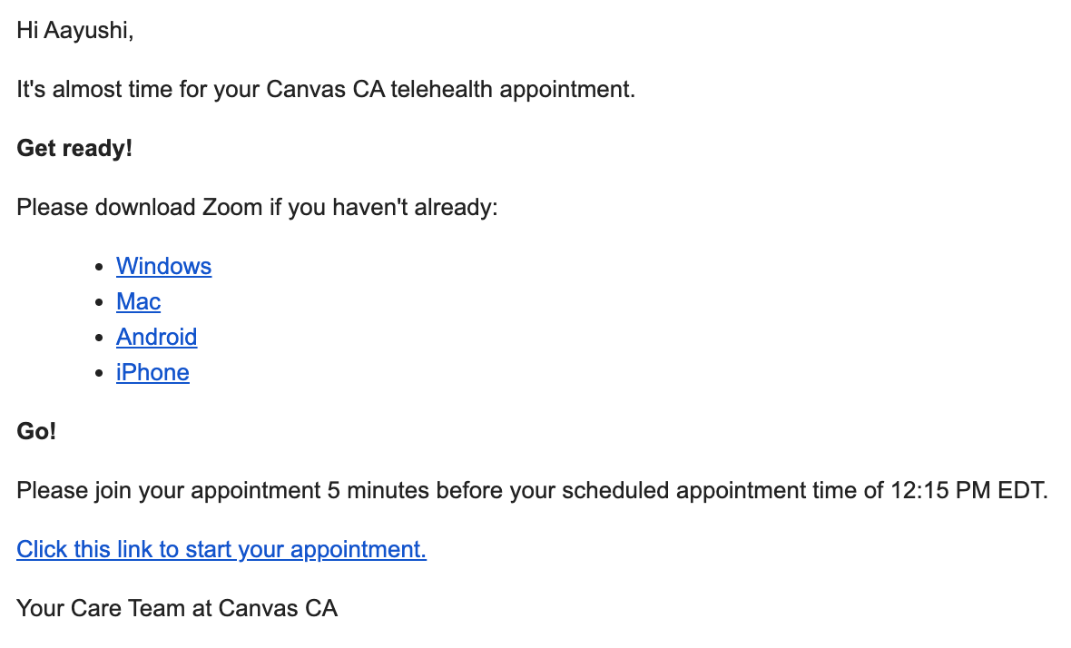Click the "5 minutes" text
Image resolution: width=1071 pixels, height=648 pixels.
pyautogui.click(x=378, y=491)
